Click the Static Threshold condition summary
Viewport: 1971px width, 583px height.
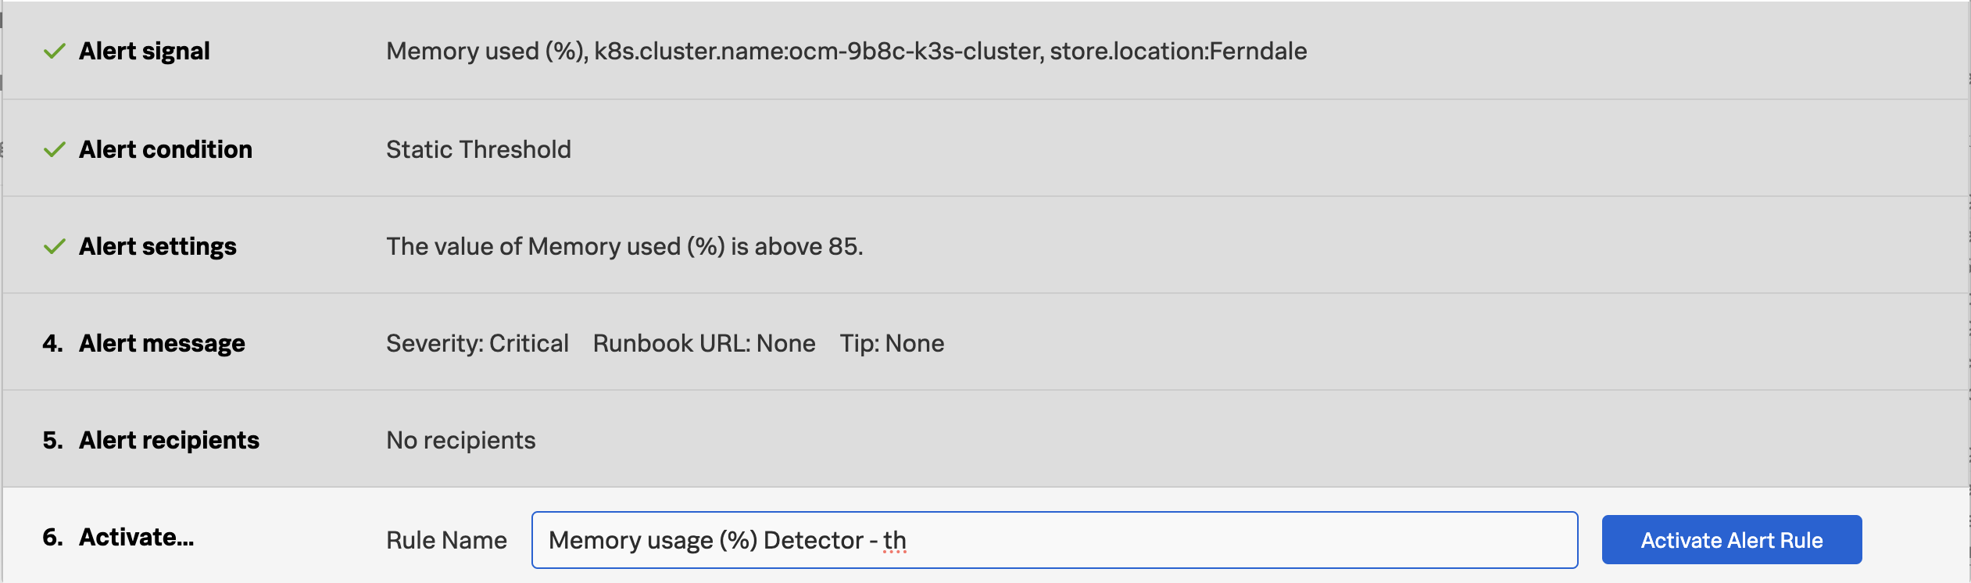pos(478,149)
